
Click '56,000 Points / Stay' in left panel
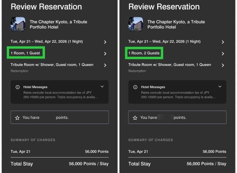pyautogui.click(x=89, y=164)
